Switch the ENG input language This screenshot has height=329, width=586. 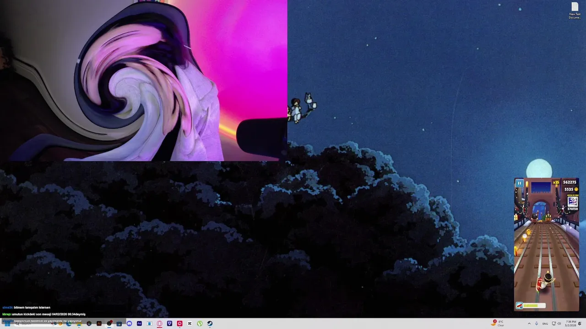[x=545, y=324]
